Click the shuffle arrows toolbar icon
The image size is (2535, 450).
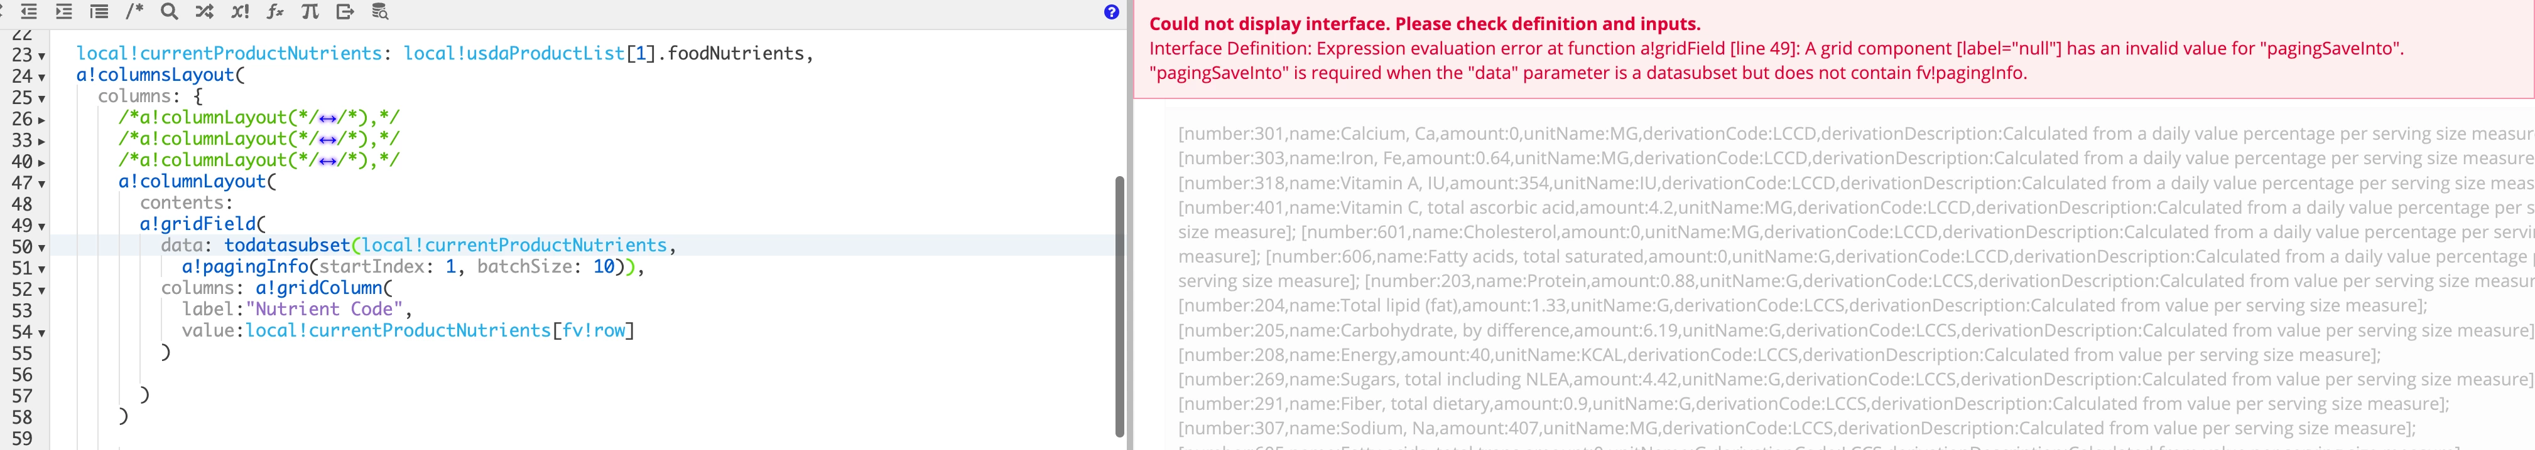[205, 12]
